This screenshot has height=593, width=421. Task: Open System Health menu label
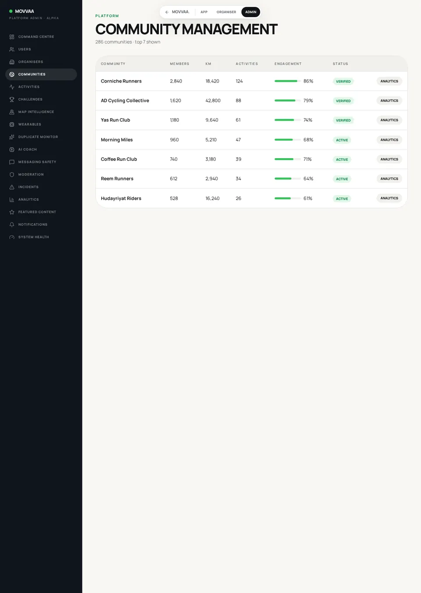pyautogui.click(x=34, y=237)
